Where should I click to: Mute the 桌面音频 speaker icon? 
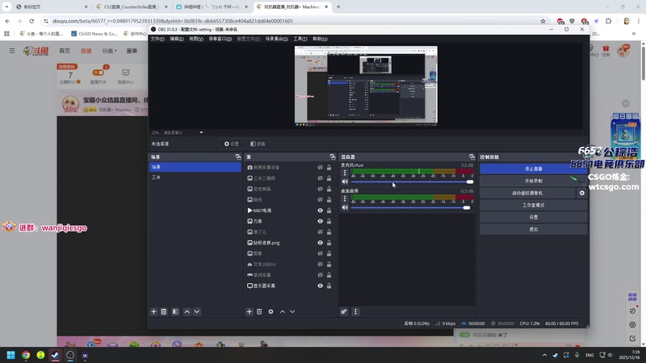tap(345, 207)
